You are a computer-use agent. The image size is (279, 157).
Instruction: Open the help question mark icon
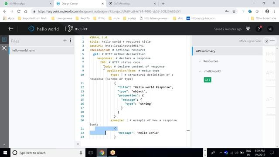pyautogui.click(x=259, y=29)
